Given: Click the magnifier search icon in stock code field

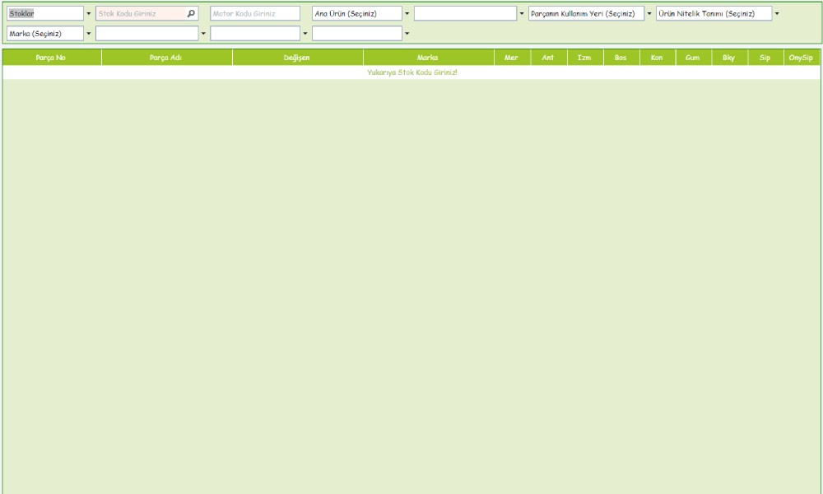Looking at the screenshot, I should click(191, 14).
